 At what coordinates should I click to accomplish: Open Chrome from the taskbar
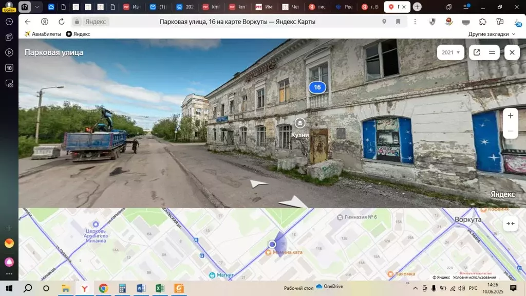[x=103, y=288]
